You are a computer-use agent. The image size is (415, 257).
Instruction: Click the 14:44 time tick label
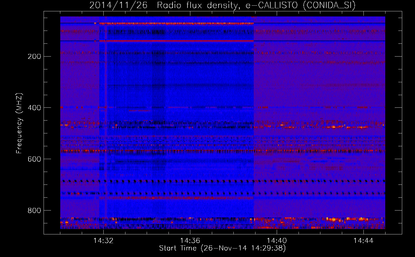tap(363, 241)
